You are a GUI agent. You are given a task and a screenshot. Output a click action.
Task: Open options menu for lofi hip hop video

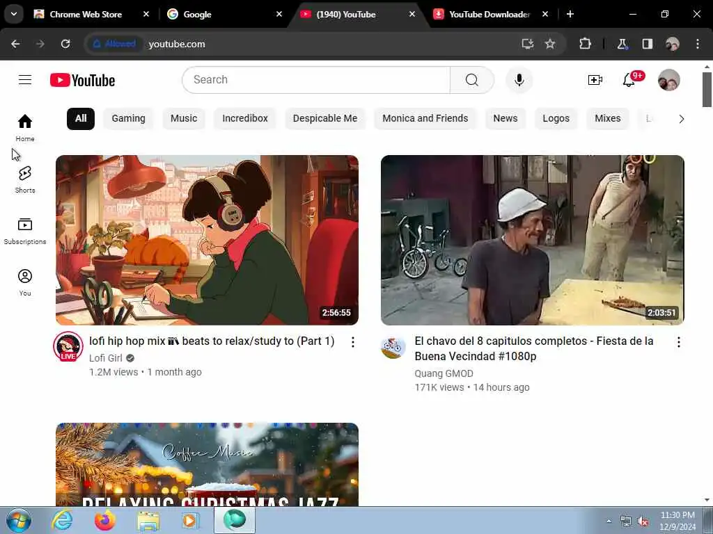point(353,342)
